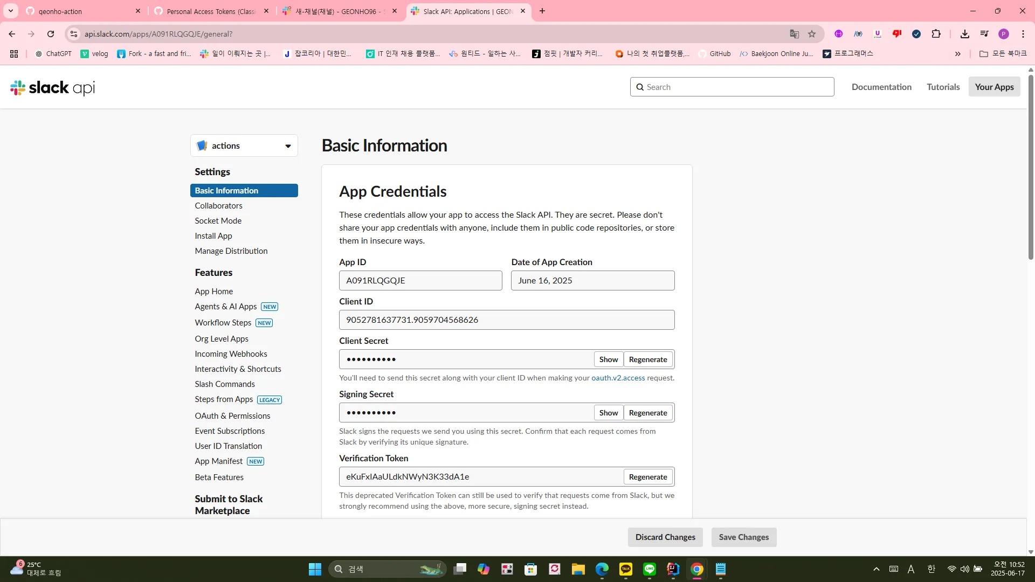Bookmark this page with the star icon
Image resolution: width=1035 pixels, height=582 pixels.
click(x=812, y=34)
